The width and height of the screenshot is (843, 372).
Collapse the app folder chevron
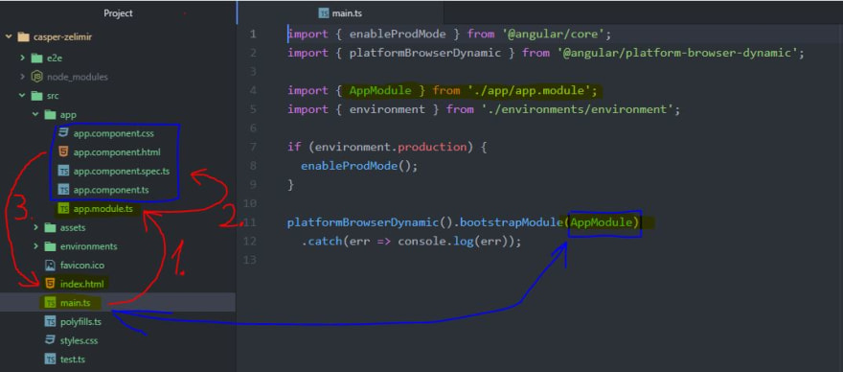(x=35, y=115)
